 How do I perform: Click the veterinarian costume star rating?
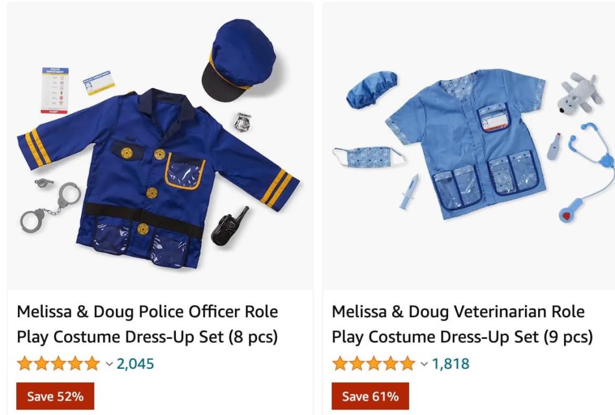tap(373, 363)
